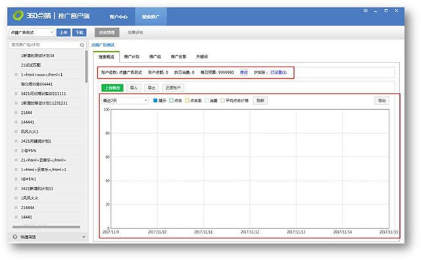Click the title bar menu icon

[366, 11]
